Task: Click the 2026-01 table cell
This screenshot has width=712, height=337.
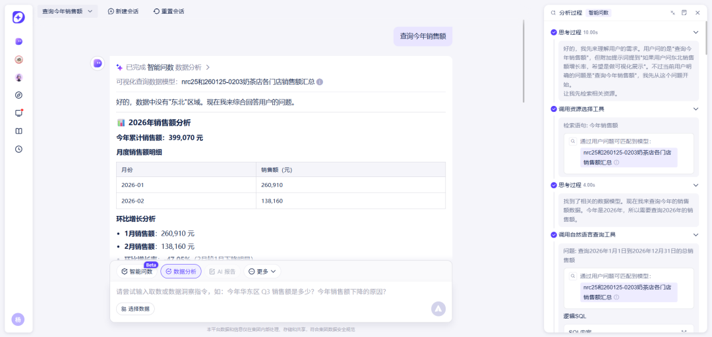Action: click(x=186, y=184)
